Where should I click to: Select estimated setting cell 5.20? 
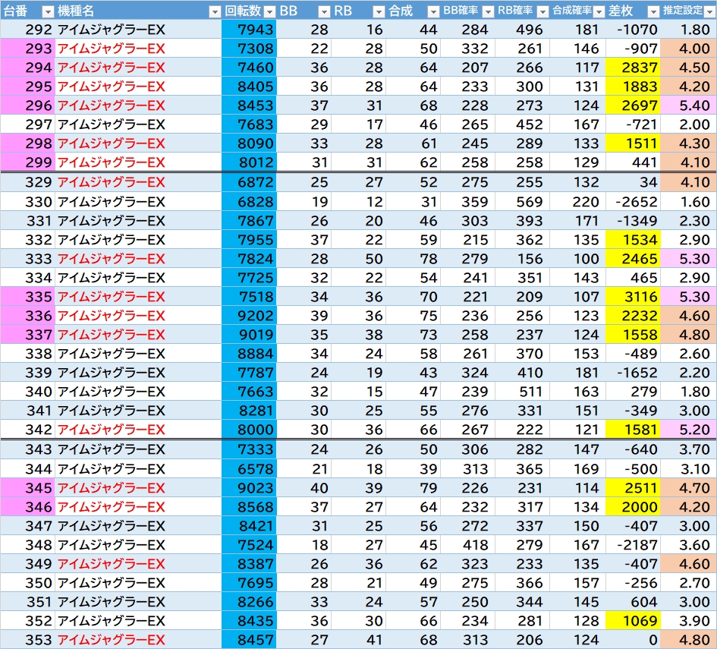point(688,430)
